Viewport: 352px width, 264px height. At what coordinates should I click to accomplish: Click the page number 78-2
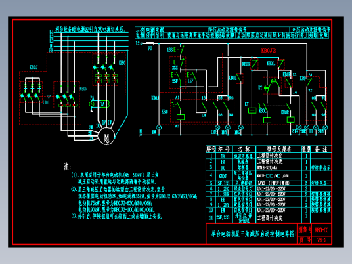click(322, 240)
